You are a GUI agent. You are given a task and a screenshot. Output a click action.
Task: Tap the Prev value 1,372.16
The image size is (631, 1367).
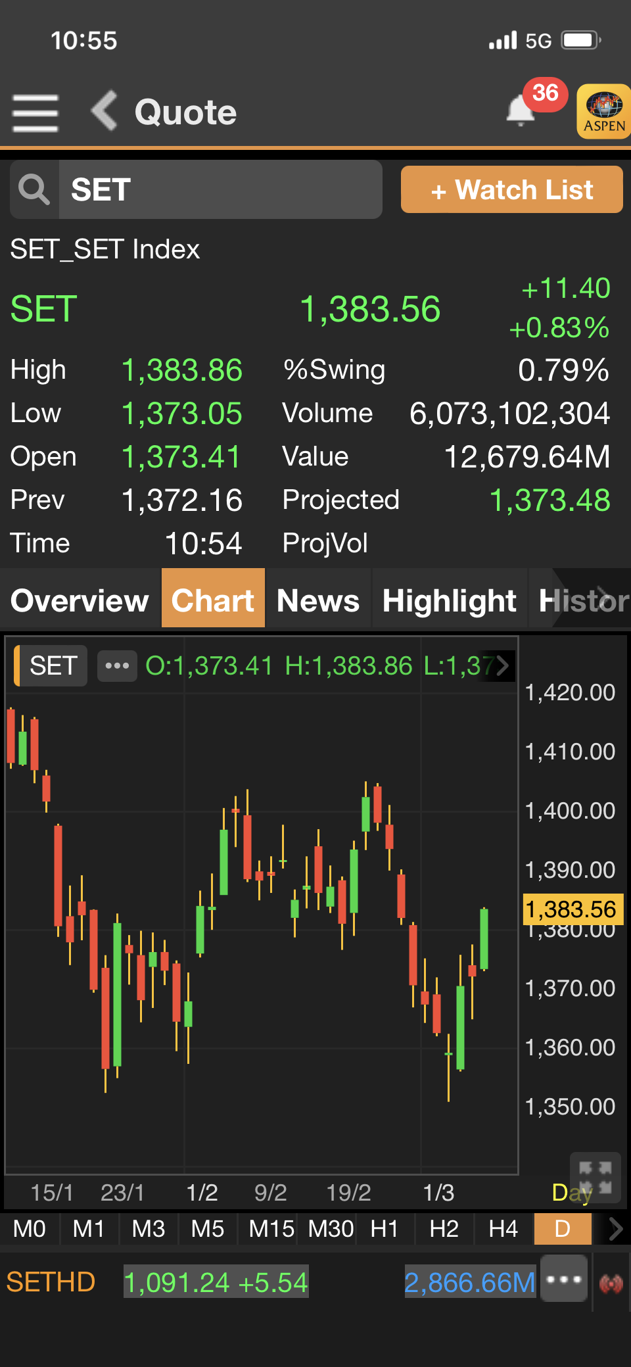182,500
